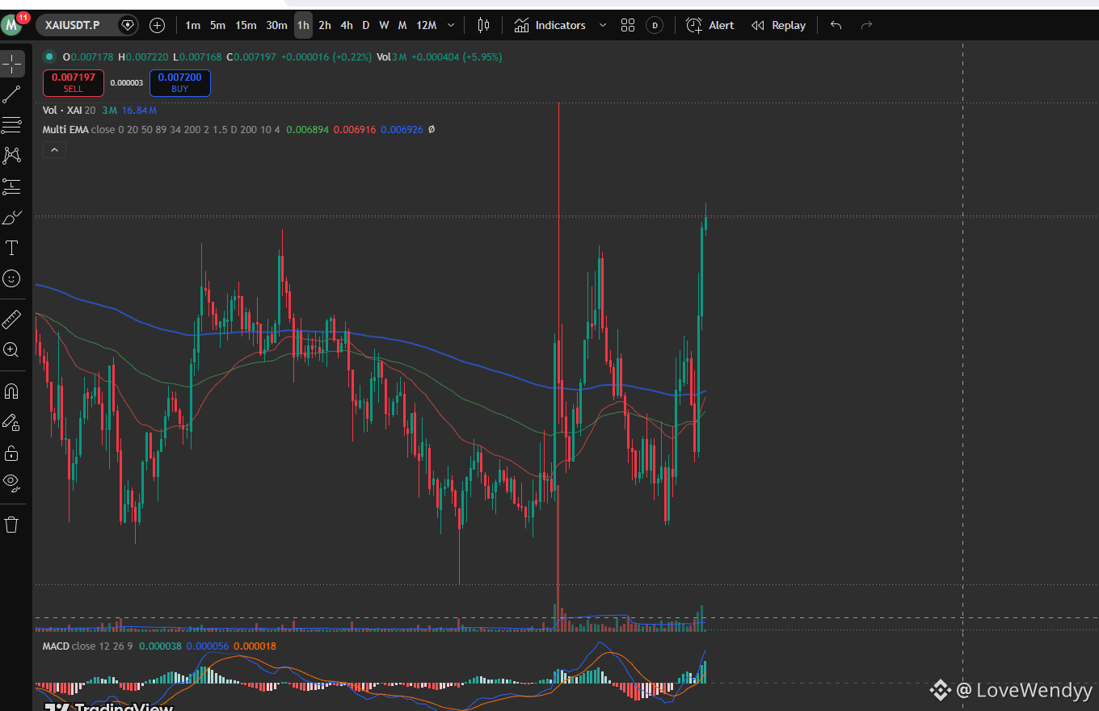The width and height of the screenshot is (1099, 711).
Task: Open the Indicators dialog
Action: 549,25
